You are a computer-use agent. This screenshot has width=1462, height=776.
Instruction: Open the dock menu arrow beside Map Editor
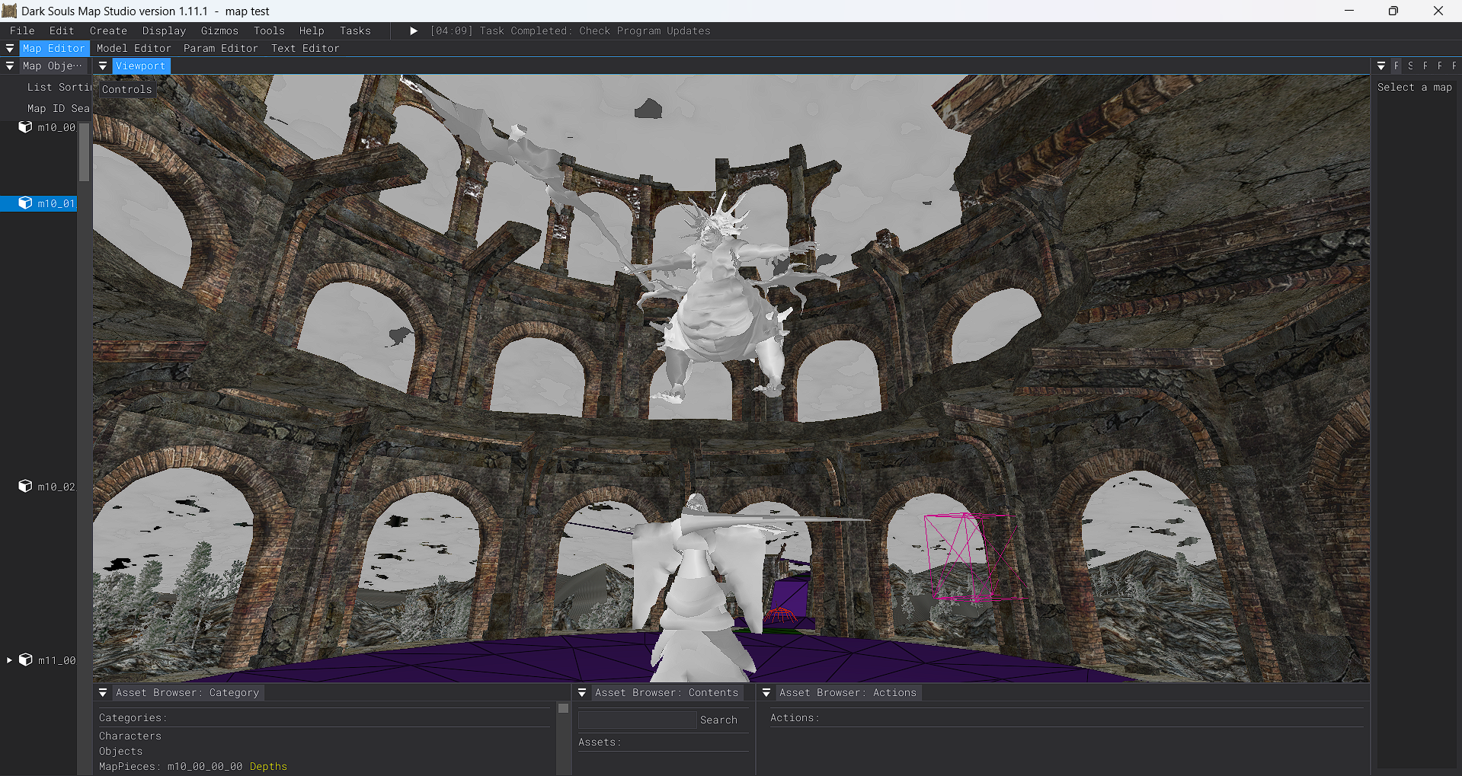coord(10,49)
